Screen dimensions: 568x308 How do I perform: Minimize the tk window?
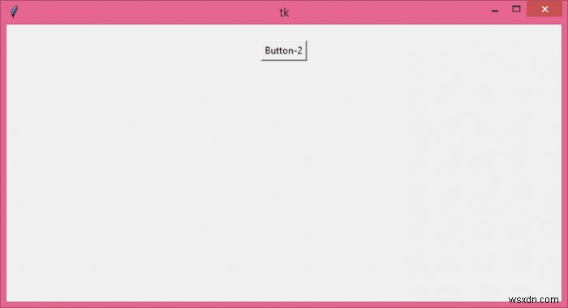point(495,10)
